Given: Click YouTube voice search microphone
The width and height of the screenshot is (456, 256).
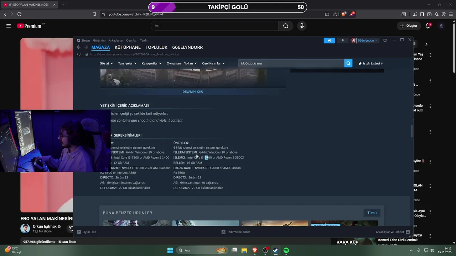Looking at the screenshot, I should tap(302, 26).
